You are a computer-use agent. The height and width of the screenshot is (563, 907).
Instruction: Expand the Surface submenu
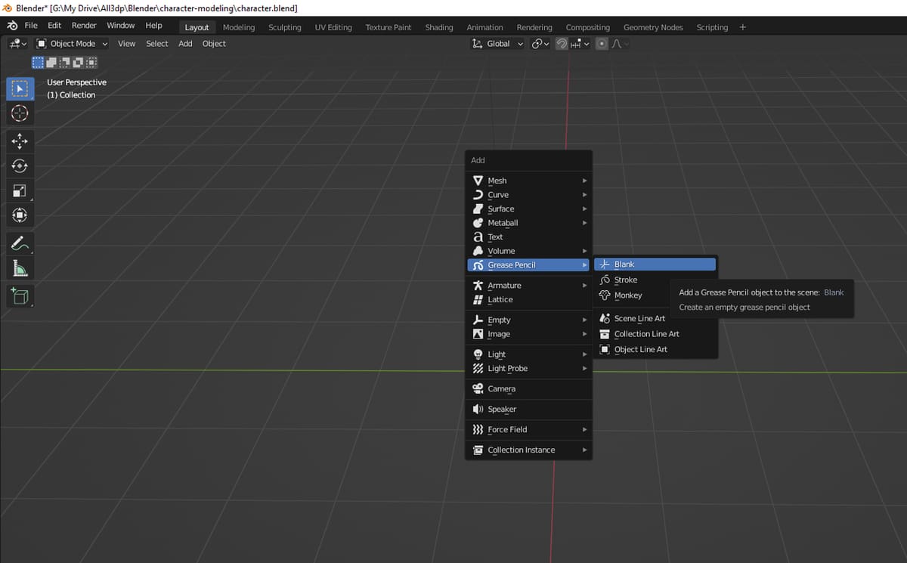point(528,209)
